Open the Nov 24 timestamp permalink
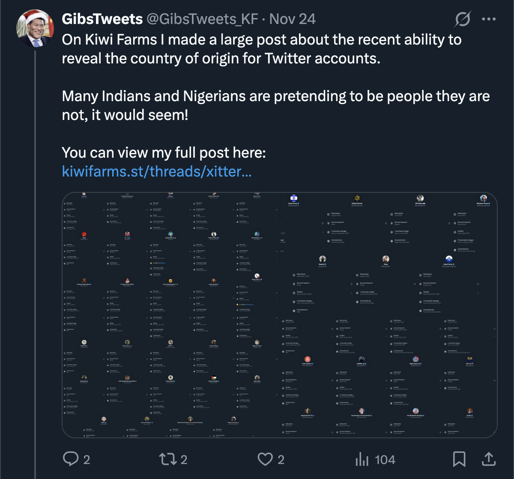Image resolution: width=514 pixels, height=479 pixels. [x=293, y=19]
